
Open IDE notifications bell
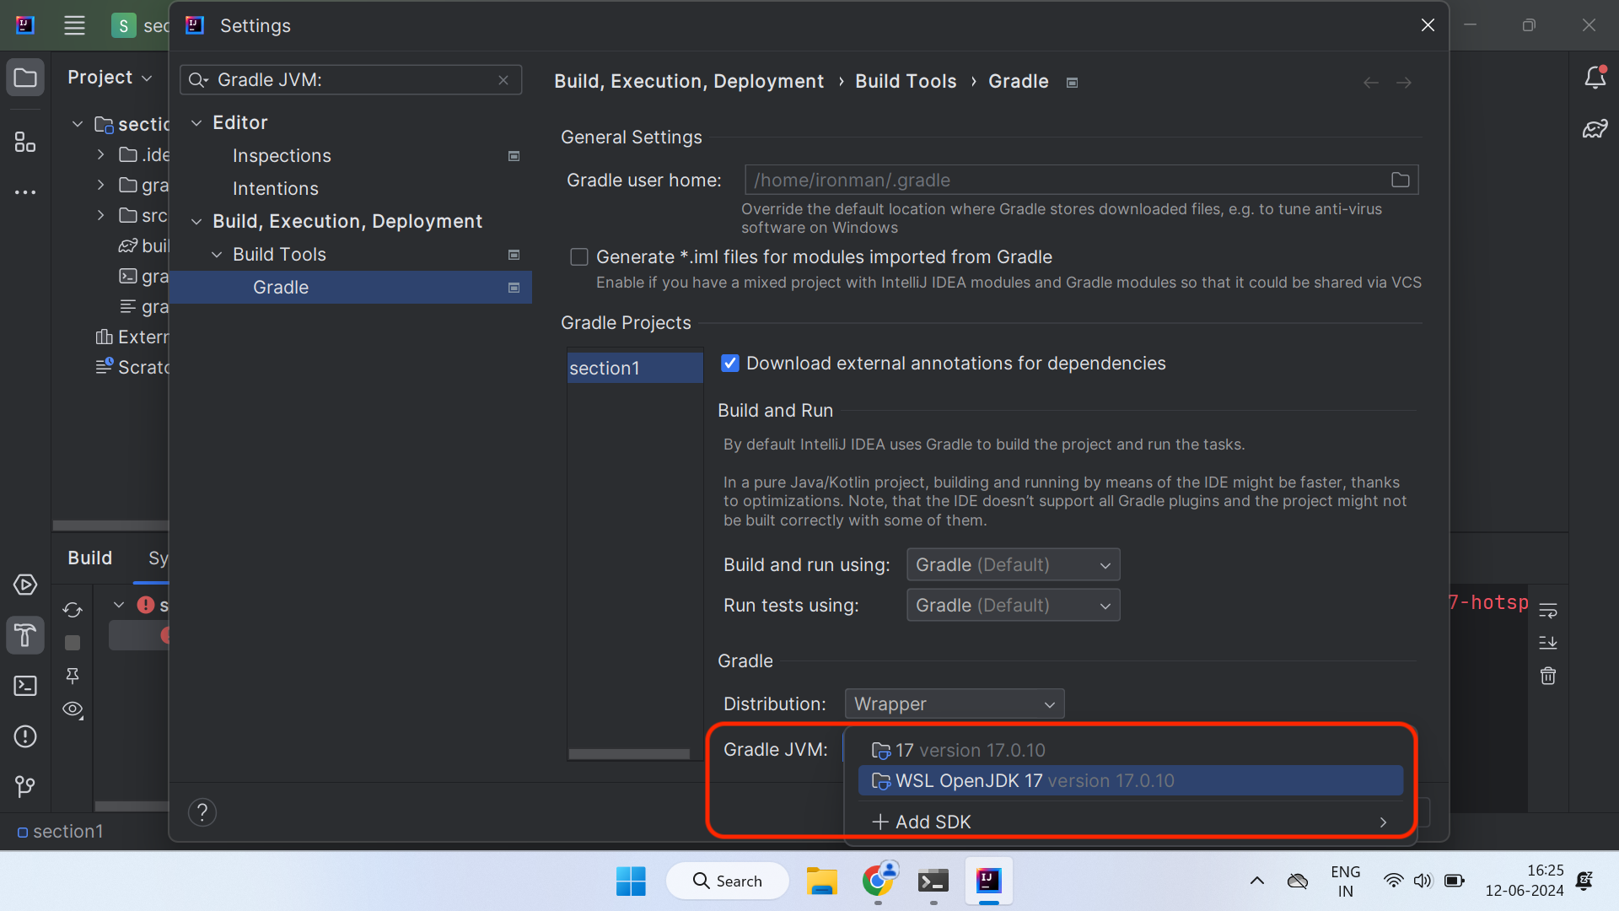click(x=1595, y=78)
